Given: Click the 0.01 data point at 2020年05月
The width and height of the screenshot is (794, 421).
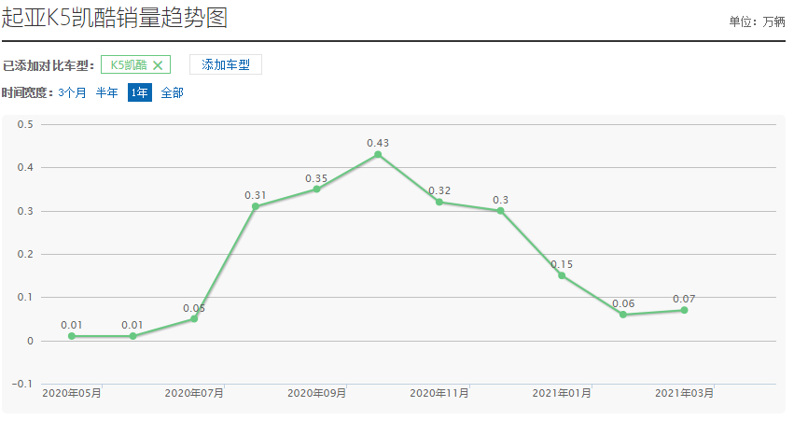Looking at the screenshot, I should coord(72,336).
